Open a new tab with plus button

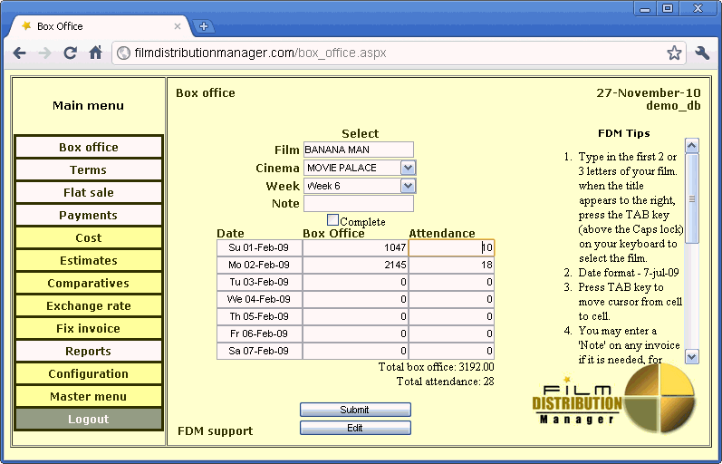205,26
